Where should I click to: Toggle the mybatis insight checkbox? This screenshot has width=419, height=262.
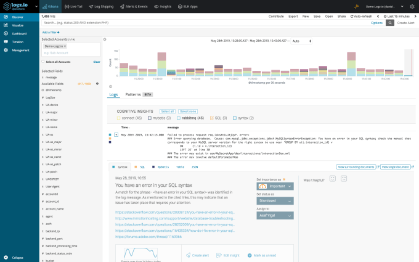[150, 117]
